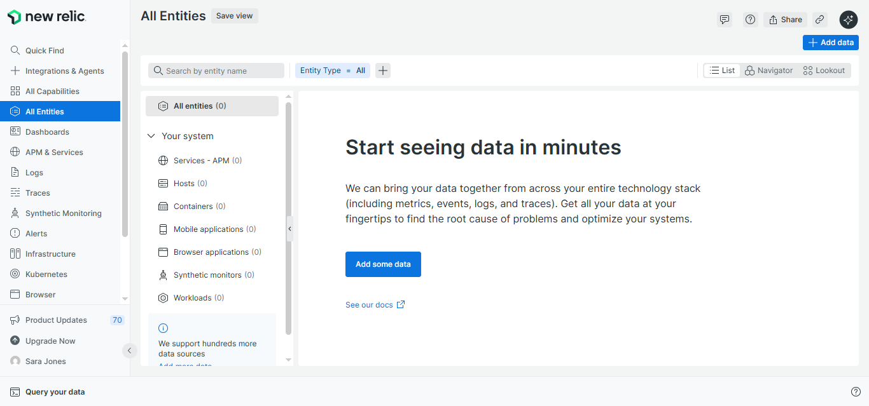
Task: Switch to Lookout view
Action: (824, 71)
